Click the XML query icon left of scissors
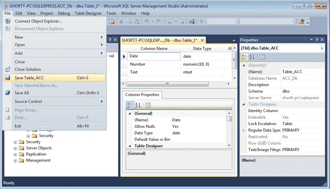This screenshot has height=189, width=330. [x=111, y=21]
